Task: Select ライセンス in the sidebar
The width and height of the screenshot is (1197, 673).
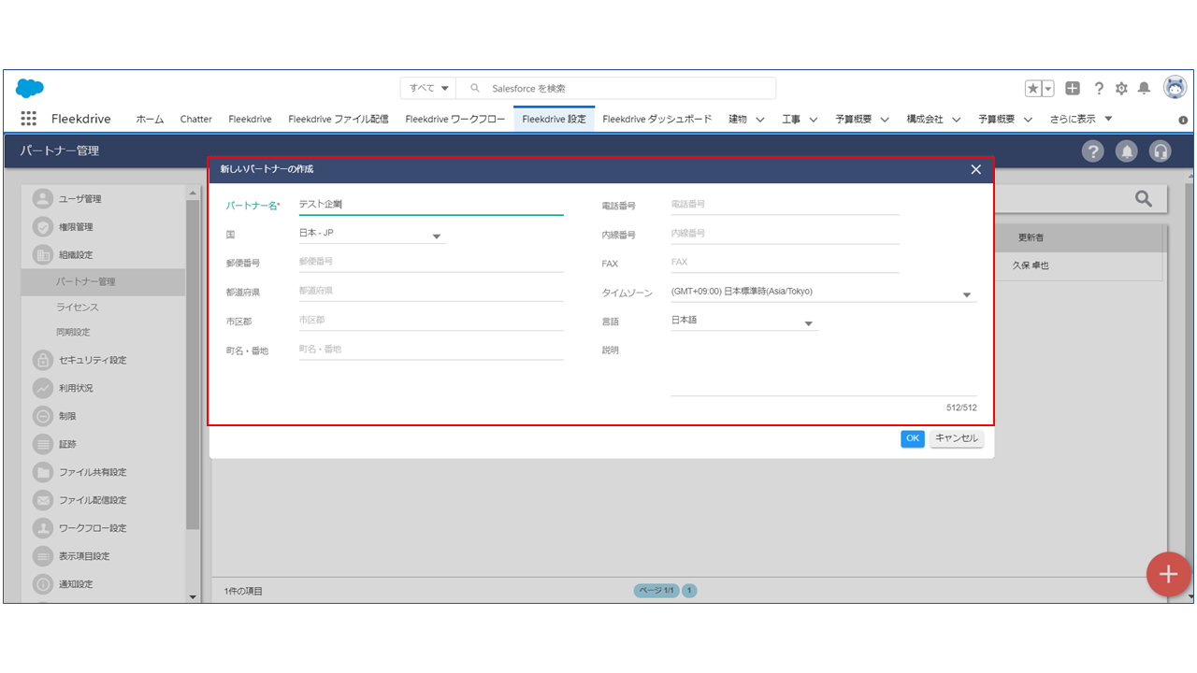Action: 77,308
